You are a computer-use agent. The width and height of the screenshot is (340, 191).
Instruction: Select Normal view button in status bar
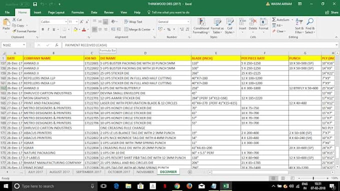tap(273, 178)
